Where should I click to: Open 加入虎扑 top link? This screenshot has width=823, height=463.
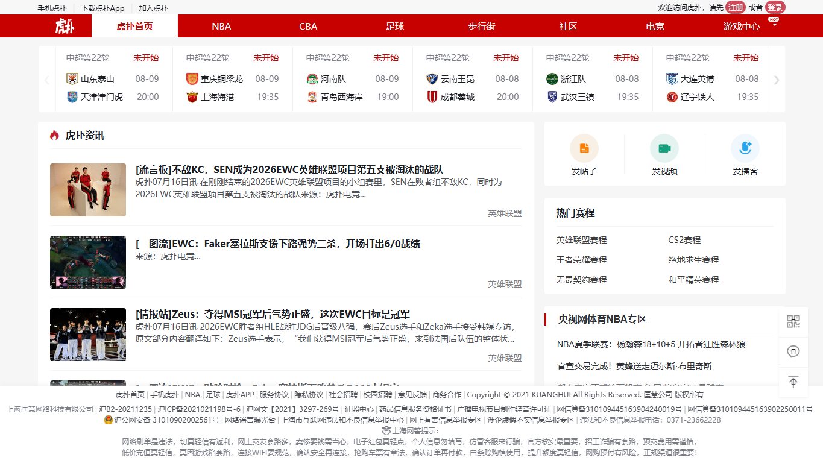coord(153,8)
